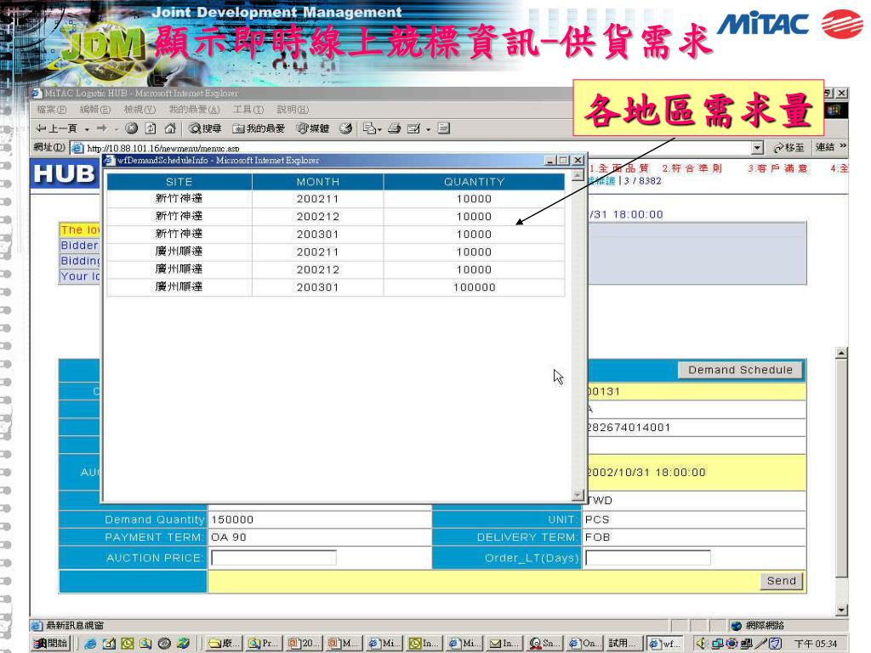
Task: Open the File (檔案) menu
Action: 51,110
